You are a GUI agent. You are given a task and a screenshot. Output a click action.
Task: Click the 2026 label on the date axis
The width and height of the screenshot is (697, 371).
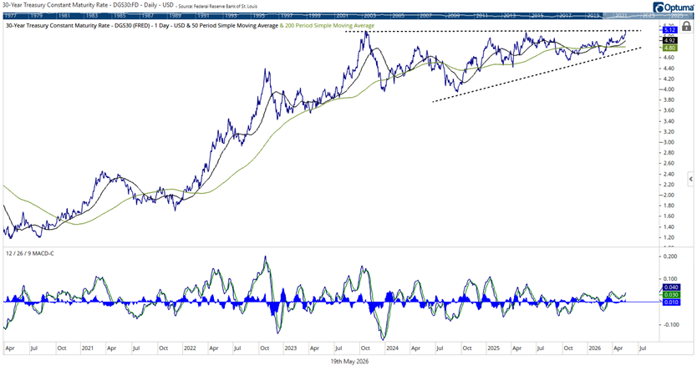pyautogui.click(x=594, y=348)
